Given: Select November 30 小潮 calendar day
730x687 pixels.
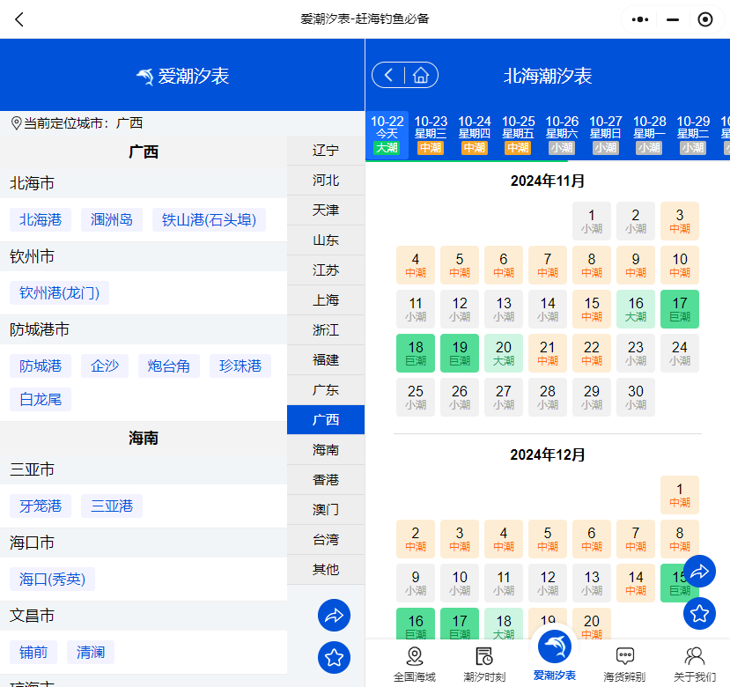Looking at the screenshot, I should pyautogui.click(x=636, y=397).
